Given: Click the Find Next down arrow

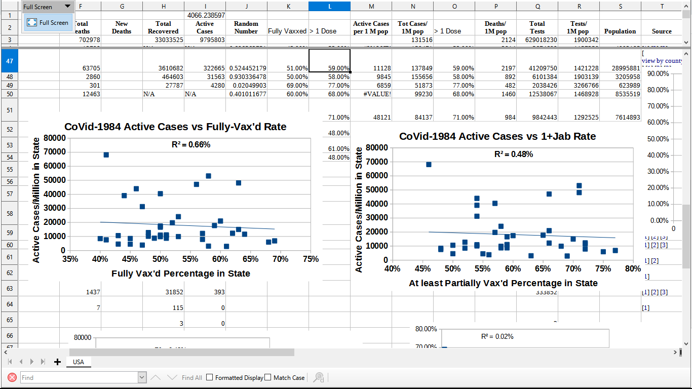Looking at the screenshot, I should point(172,377).
